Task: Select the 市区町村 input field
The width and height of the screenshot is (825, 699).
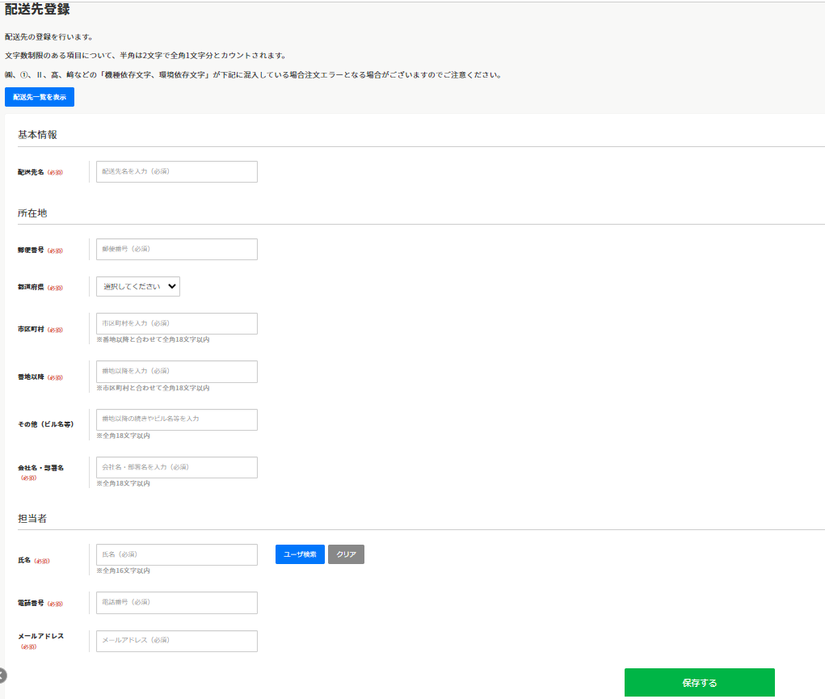Action: tap(176, 323)
